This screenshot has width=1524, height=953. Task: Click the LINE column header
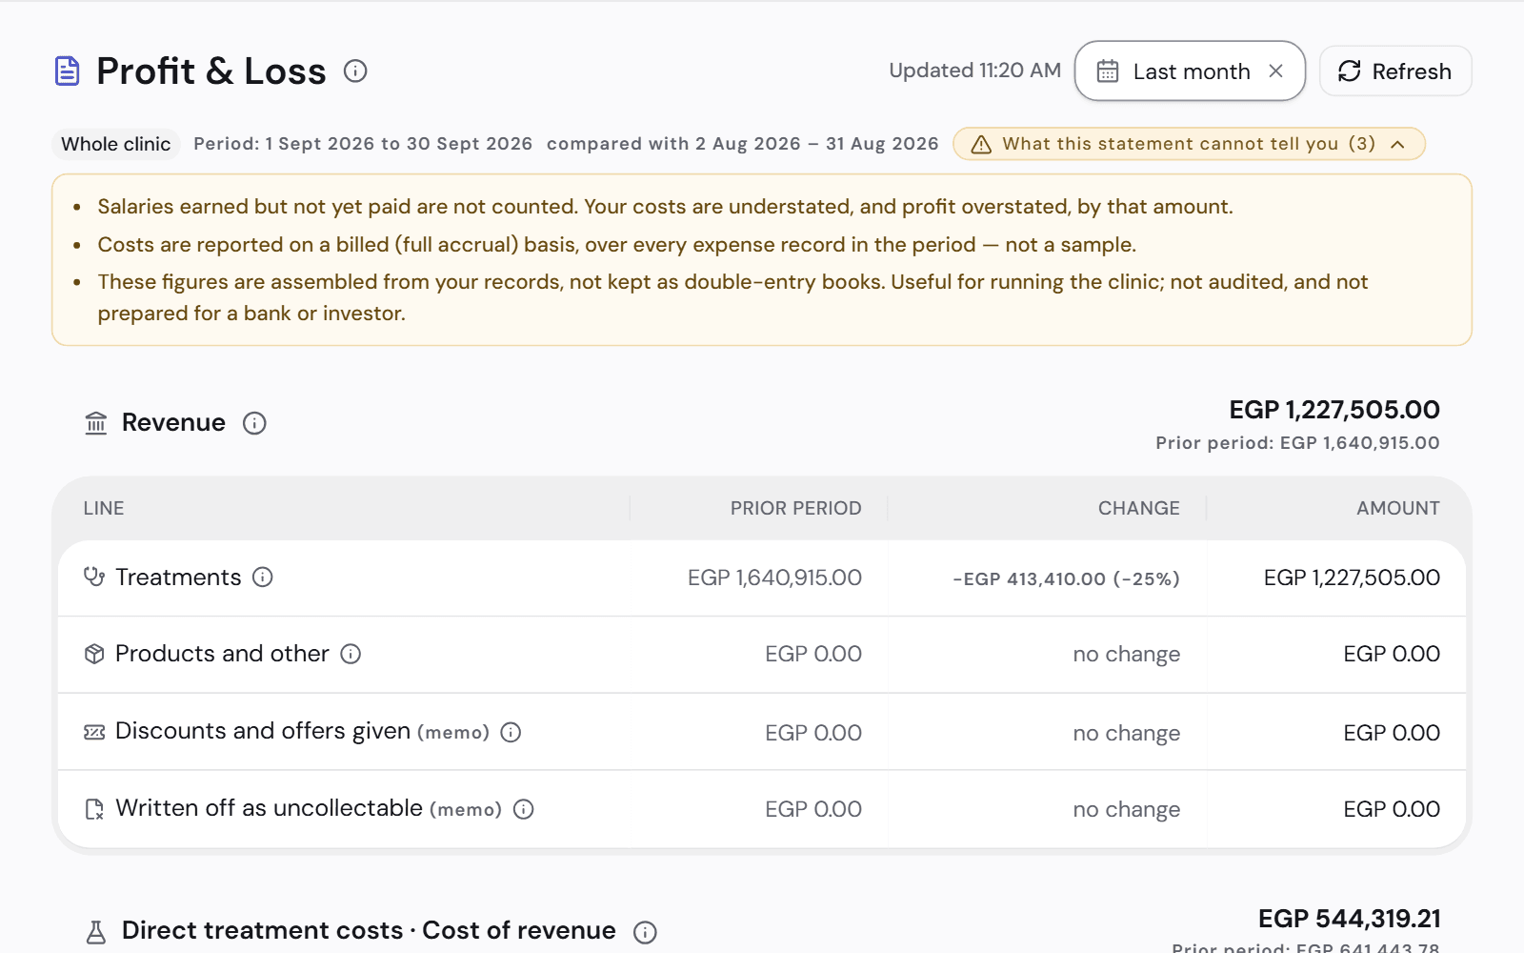click(104, 508)
